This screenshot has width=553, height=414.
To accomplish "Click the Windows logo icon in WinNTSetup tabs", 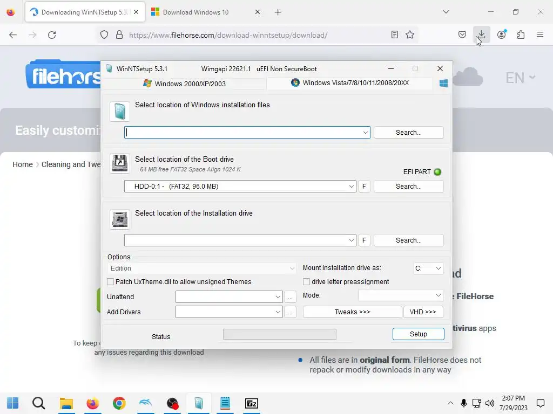I will pyautogui.click(x=443, y=83).
